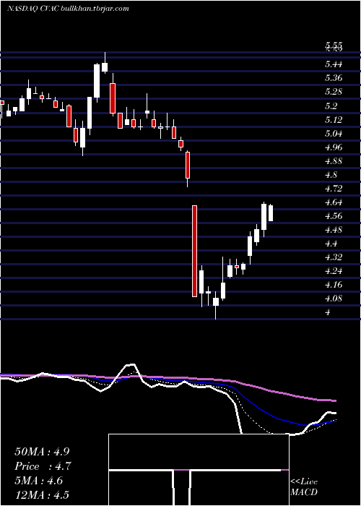
Task: Click the 5.36 price axis label
Action: coord(334,78)
